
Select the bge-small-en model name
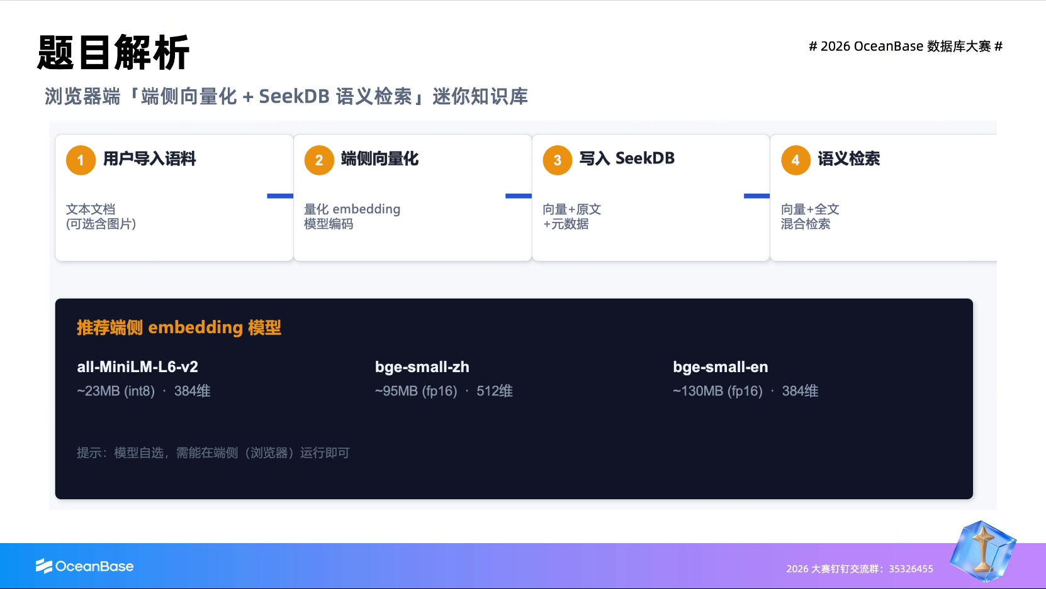coord(720,366)
